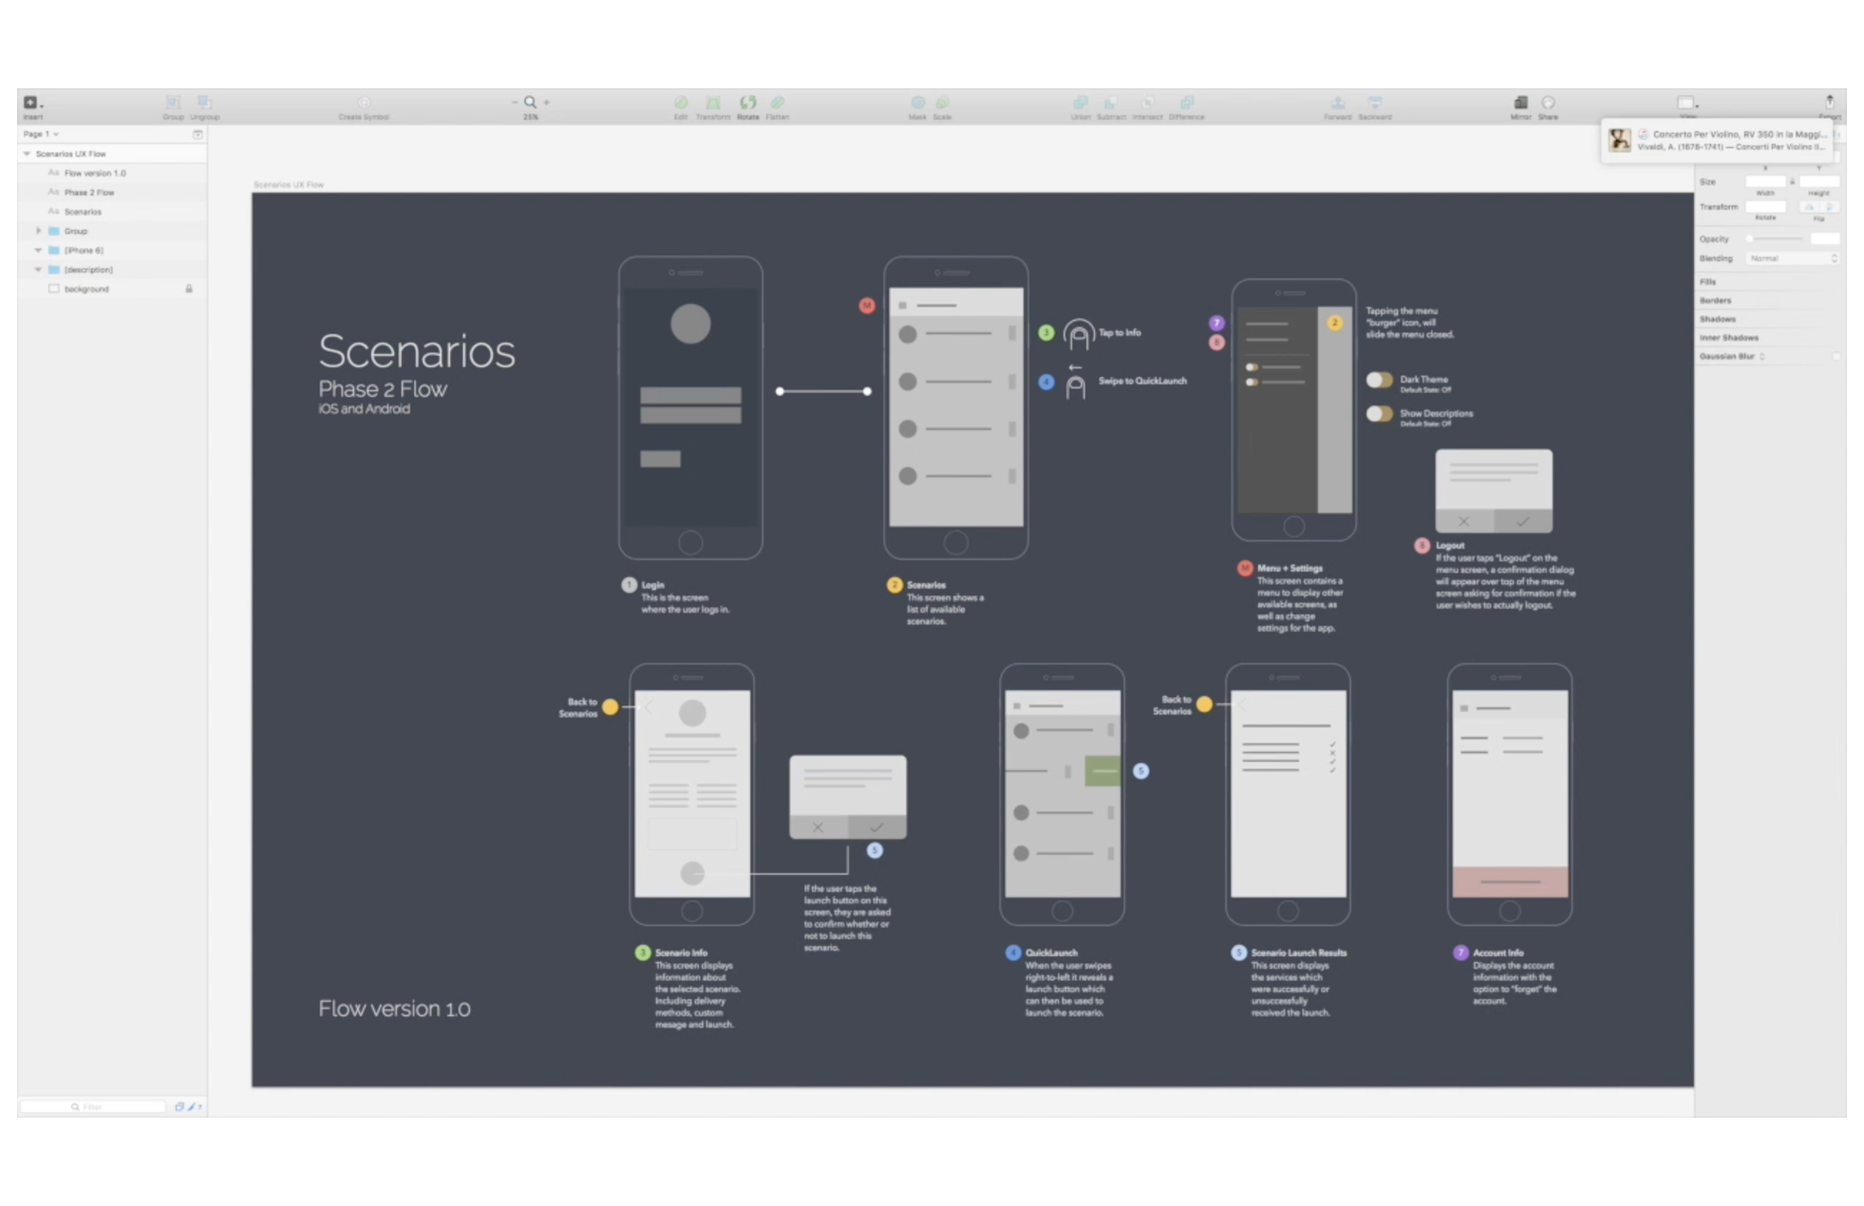Viewport: 1864px width, 1206px height.
Task: Collapse the [iPhone 6] group
Action: pyautogui.click(x=38, y=251)
